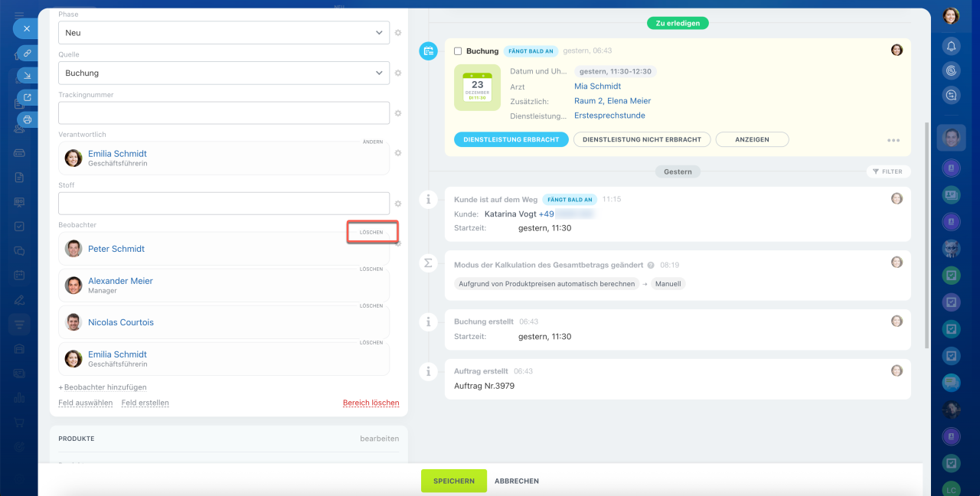This screenshot has width=980, height=496.
Task: Click help icon next to Modus der Kalkulation
Action: coord(651,266)
